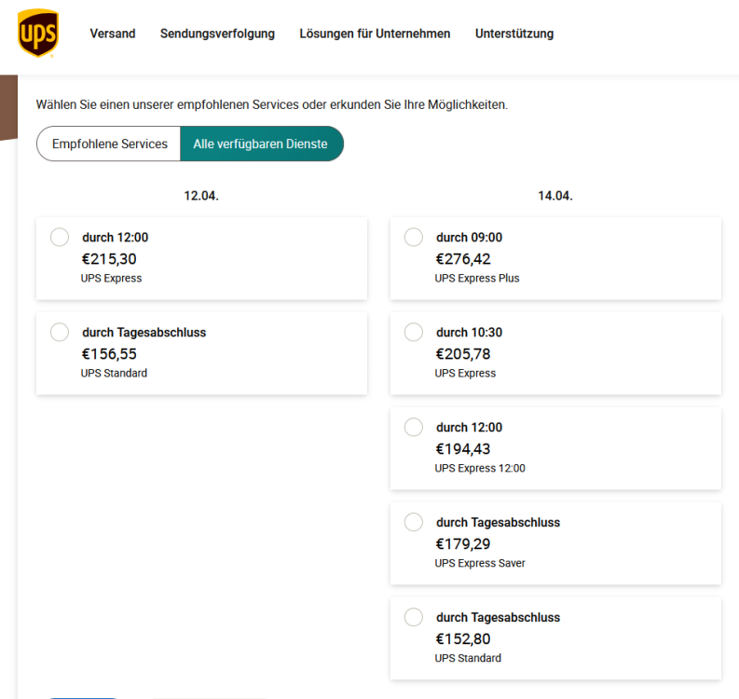The width and height of the screenshot is (739, 699).
Task: Click the 12.04. date column header
Action: pos(201,196)
